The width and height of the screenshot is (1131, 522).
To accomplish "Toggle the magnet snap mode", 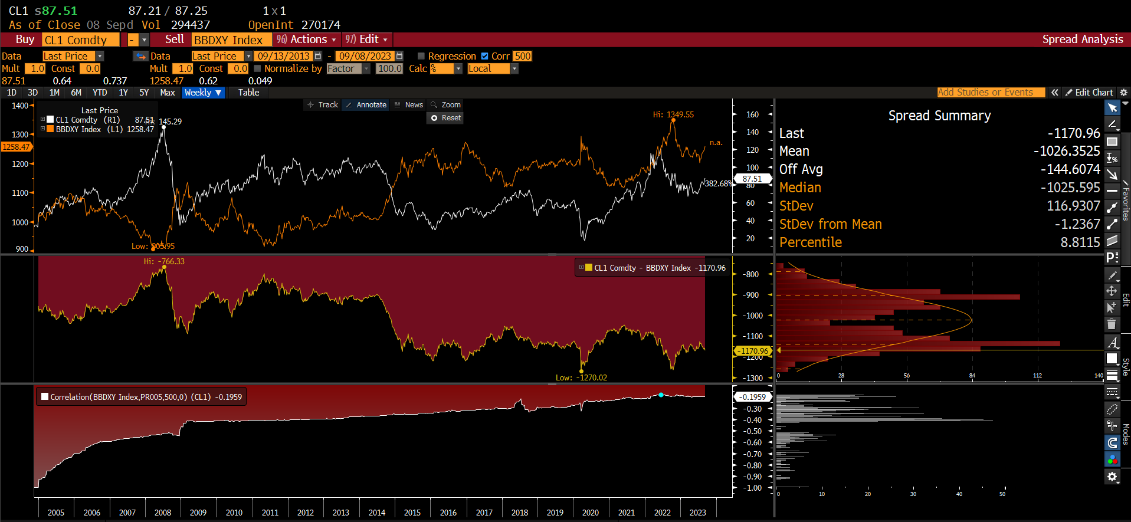I will [1112, 442].
